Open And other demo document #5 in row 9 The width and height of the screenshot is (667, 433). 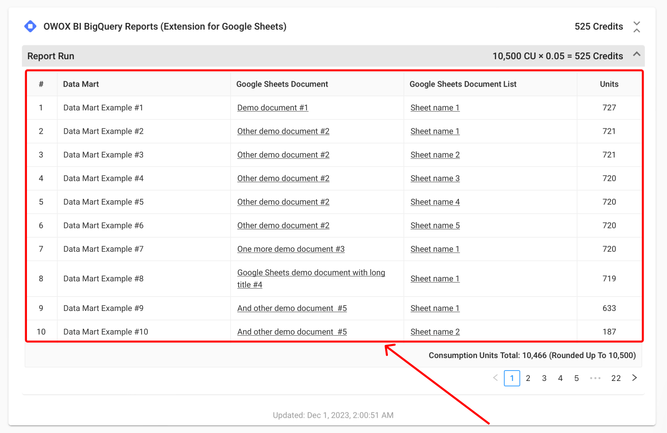pyautogui.click(x=292, y=308)
